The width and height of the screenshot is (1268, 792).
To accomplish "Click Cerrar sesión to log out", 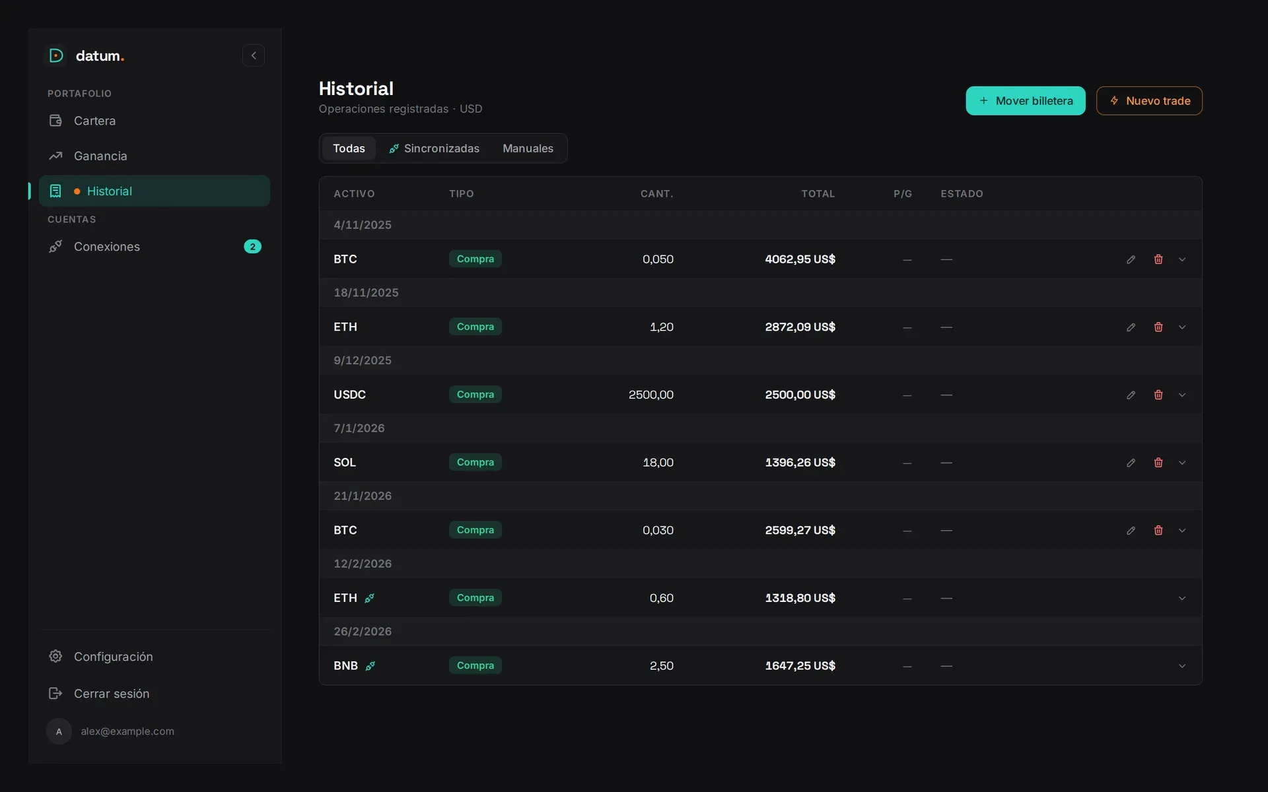I will [155, 693].
